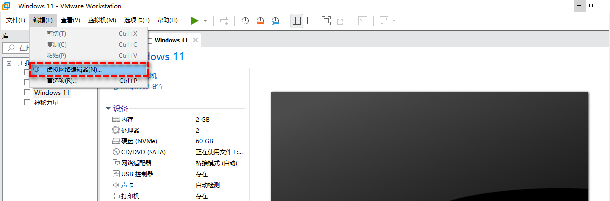Open the 选项卡(T) menu
Image resolution: width=610 pixels, height=201 pixels.
[x=137, y=20]
